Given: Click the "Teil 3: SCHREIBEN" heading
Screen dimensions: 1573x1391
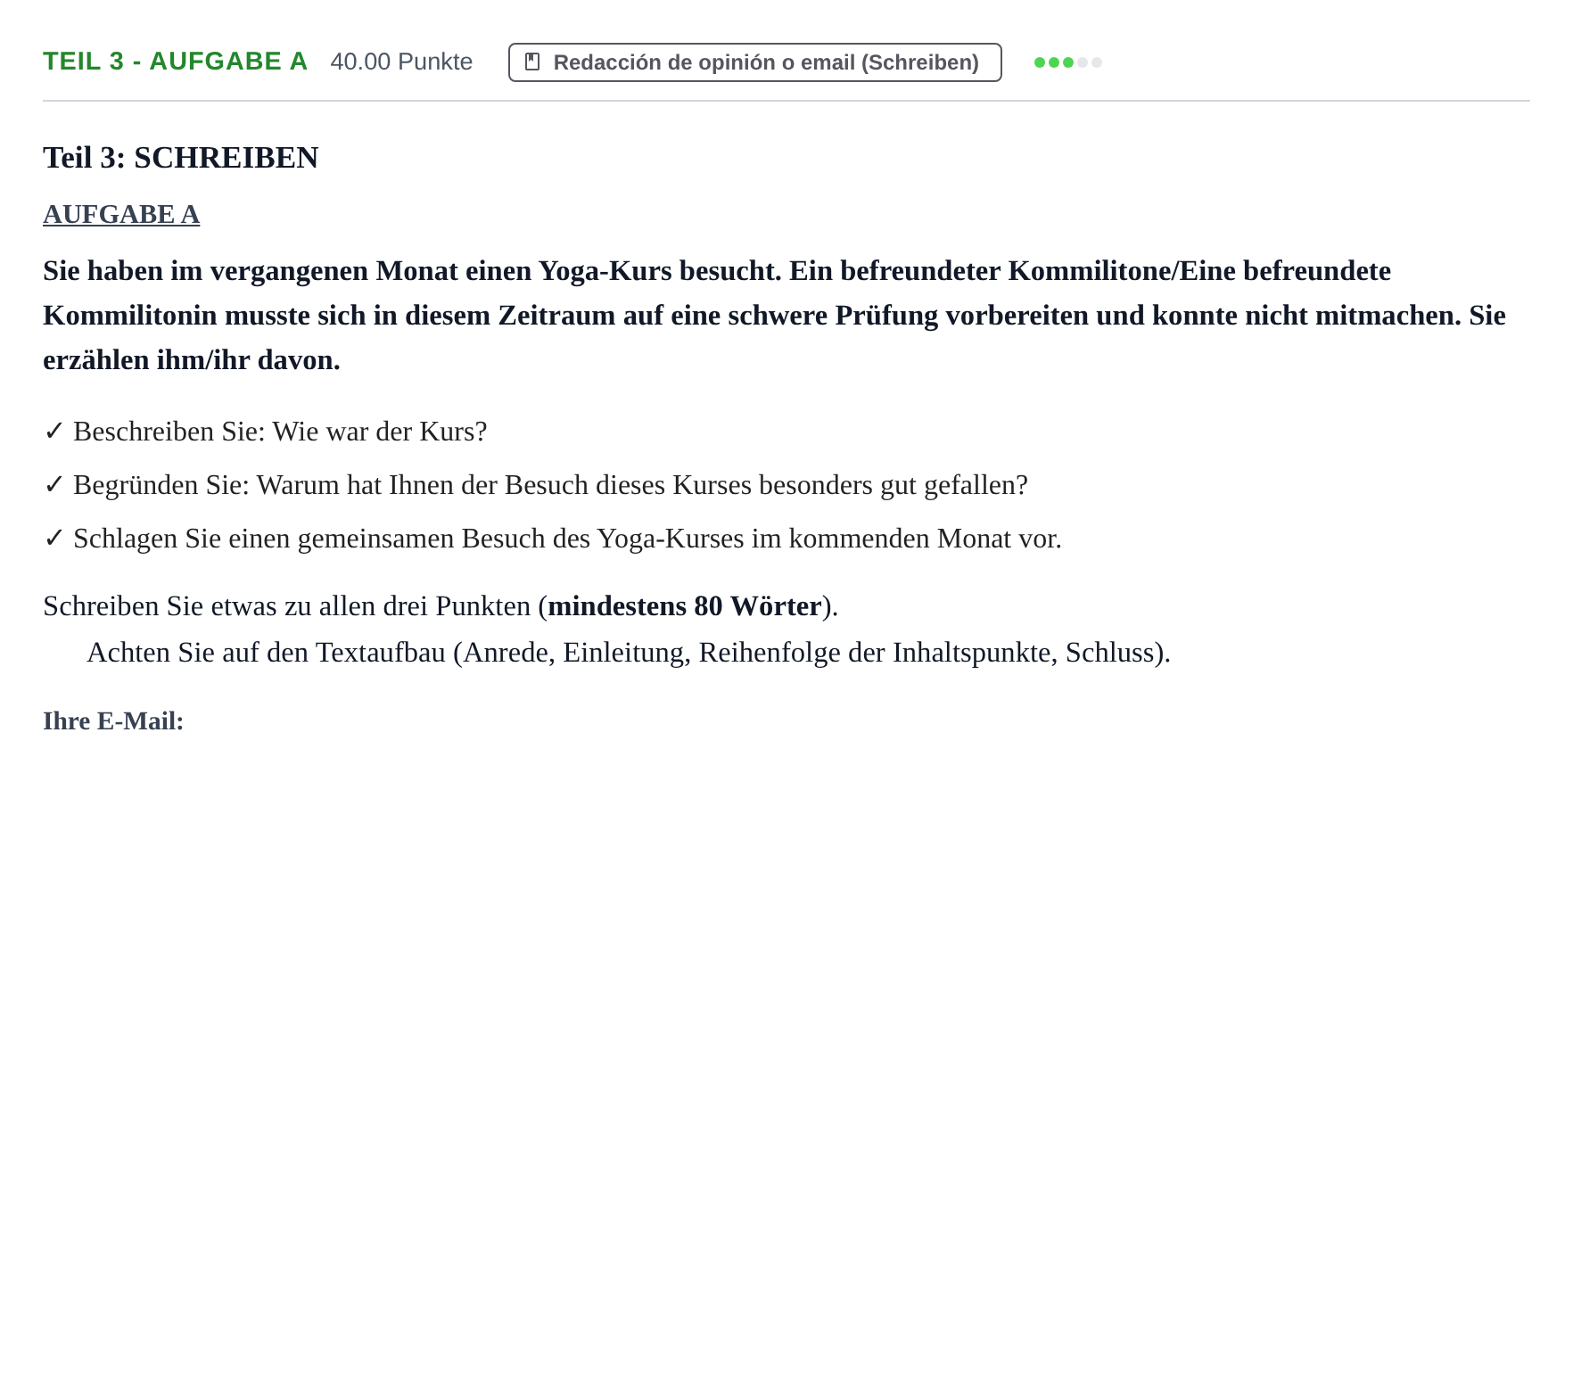Looking at the screenshot, I should pyautogui.click(x=181, y=158).
